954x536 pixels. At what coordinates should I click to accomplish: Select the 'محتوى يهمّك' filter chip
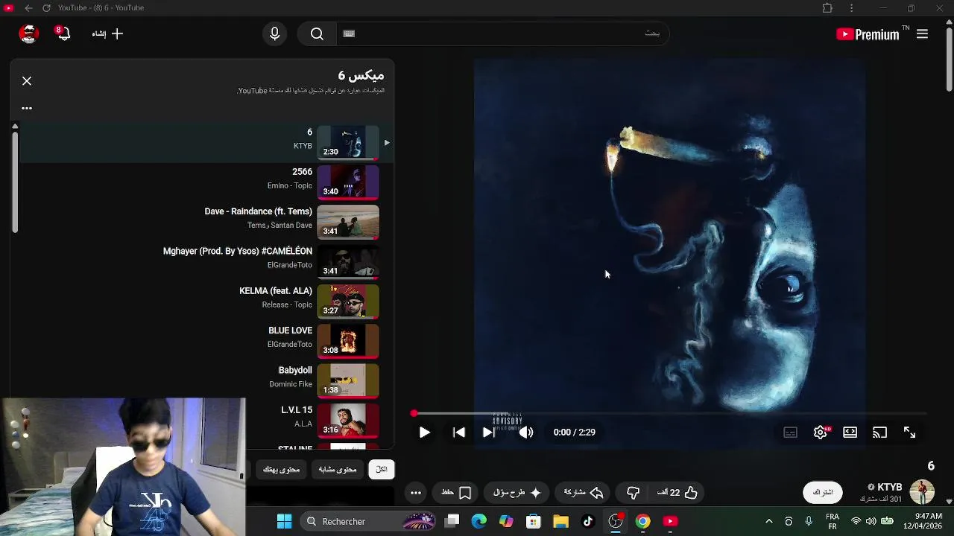point(281,469)
